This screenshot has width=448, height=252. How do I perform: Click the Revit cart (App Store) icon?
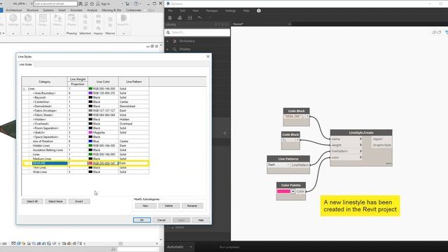(x=127, y=3)
